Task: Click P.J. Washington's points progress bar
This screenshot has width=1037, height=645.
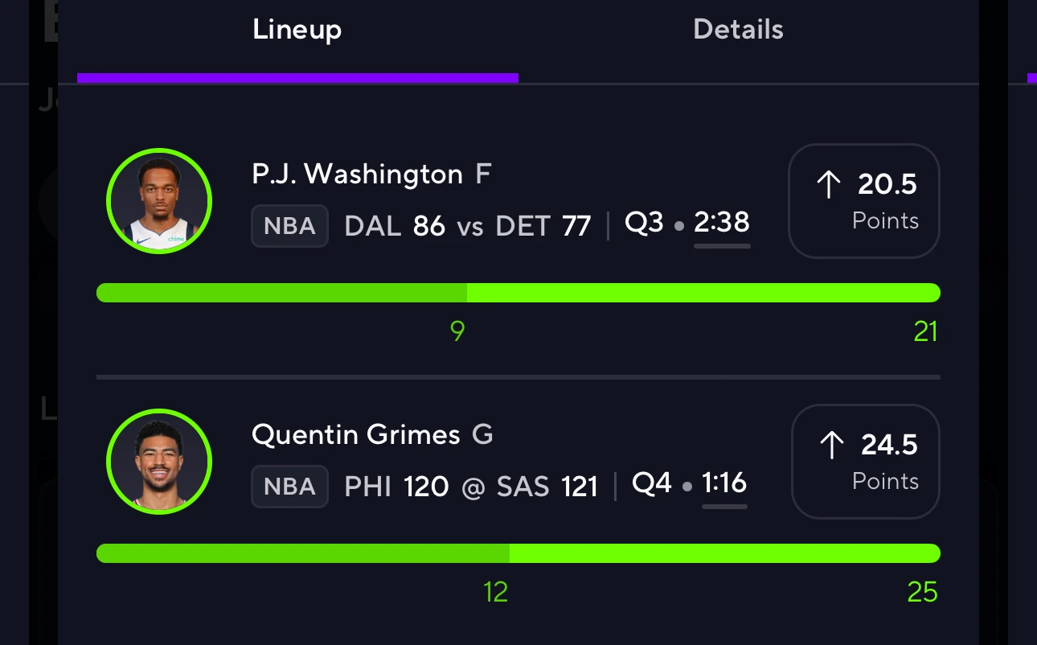Action: (518, 293)
